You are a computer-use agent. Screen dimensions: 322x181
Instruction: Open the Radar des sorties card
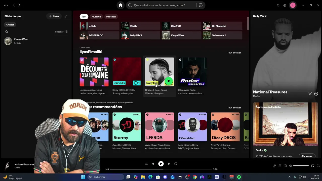coord(192,76)
